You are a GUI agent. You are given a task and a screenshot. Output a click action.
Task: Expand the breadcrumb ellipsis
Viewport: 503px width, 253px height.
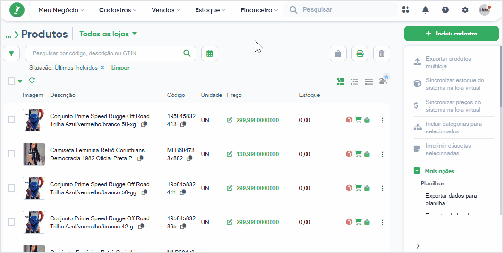click(9, 35)
